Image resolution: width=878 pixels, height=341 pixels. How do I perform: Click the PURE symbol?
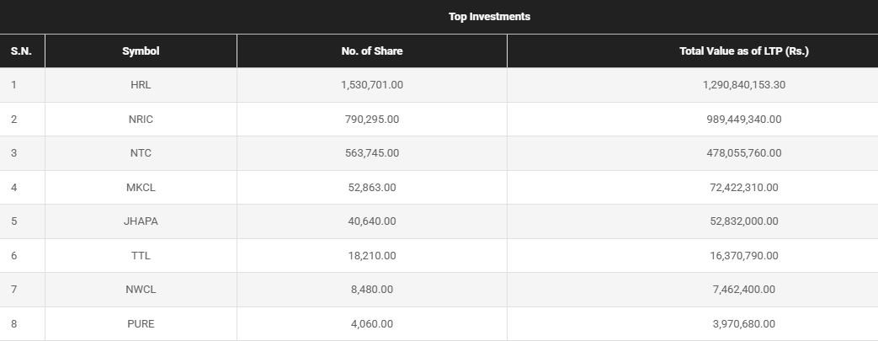pos(141,324)
